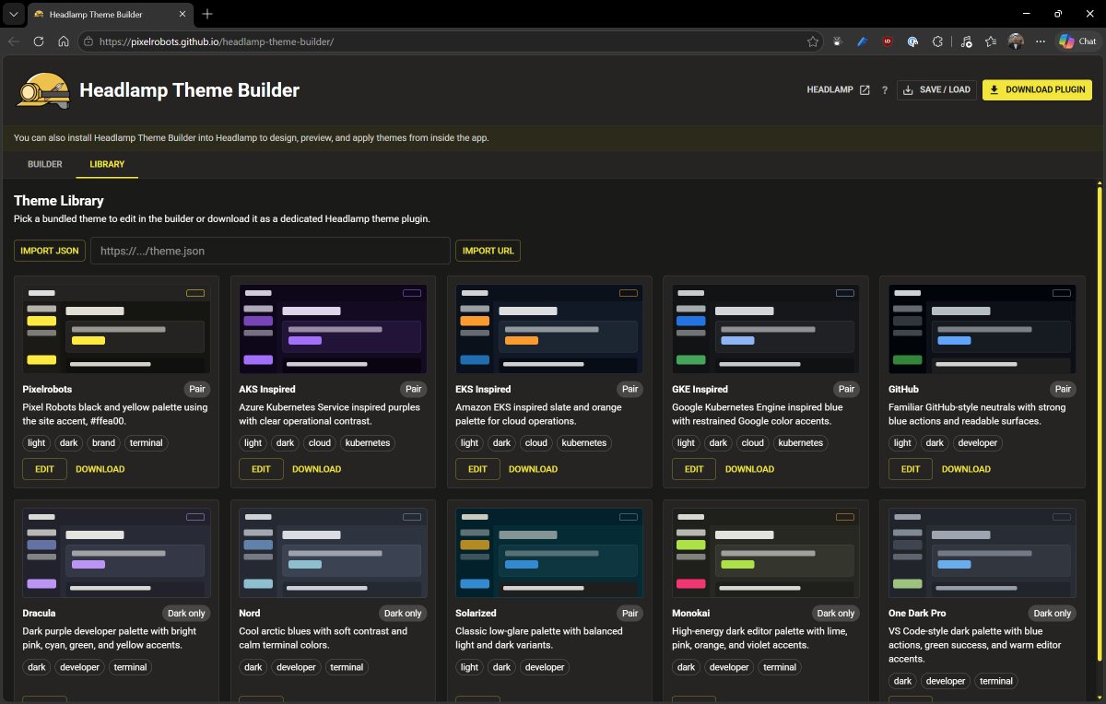1106x704 pixels.
Task: Open Copilot Chat button
Action: (1077, 41)
